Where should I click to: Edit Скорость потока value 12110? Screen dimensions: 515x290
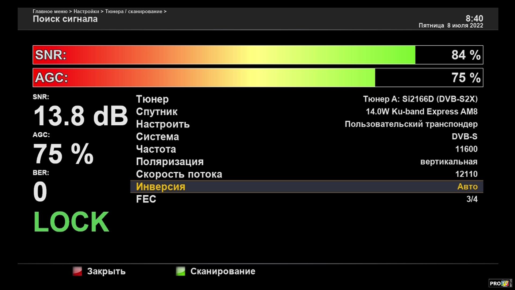[466, 174]
